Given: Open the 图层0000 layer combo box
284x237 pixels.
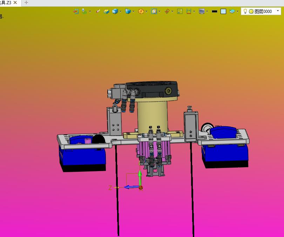Looking at the screenshot, I should click(261, 12).
